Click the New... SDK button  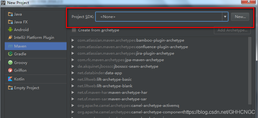(240, 17)
